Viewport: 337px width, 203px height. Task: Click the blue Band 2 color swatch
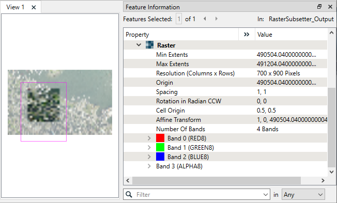click(160, 157)
